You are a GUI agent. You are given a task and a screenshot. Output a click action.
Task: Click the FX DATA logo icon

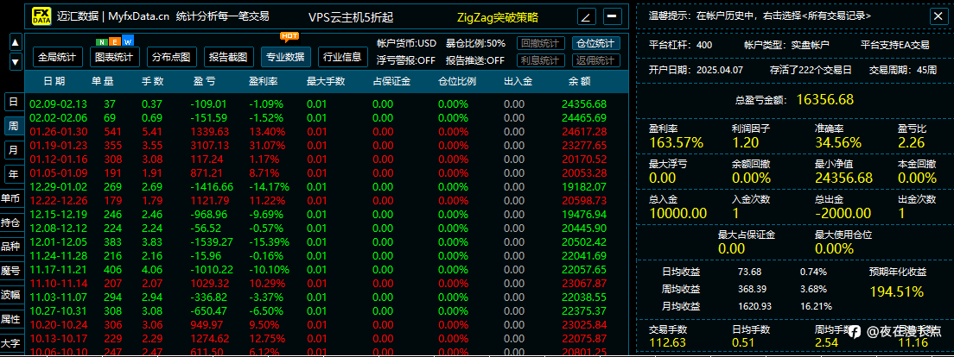point(42,16)
